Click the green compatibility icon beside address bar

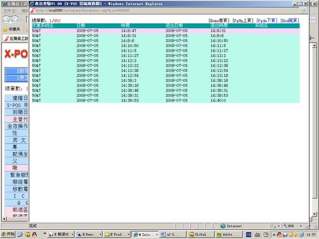point(303,10)
